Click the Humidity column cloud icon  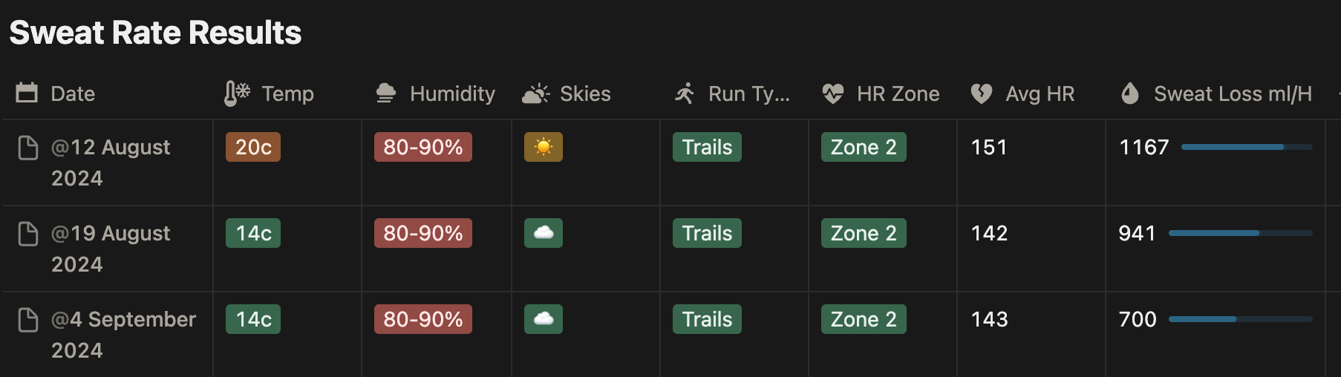385,94
